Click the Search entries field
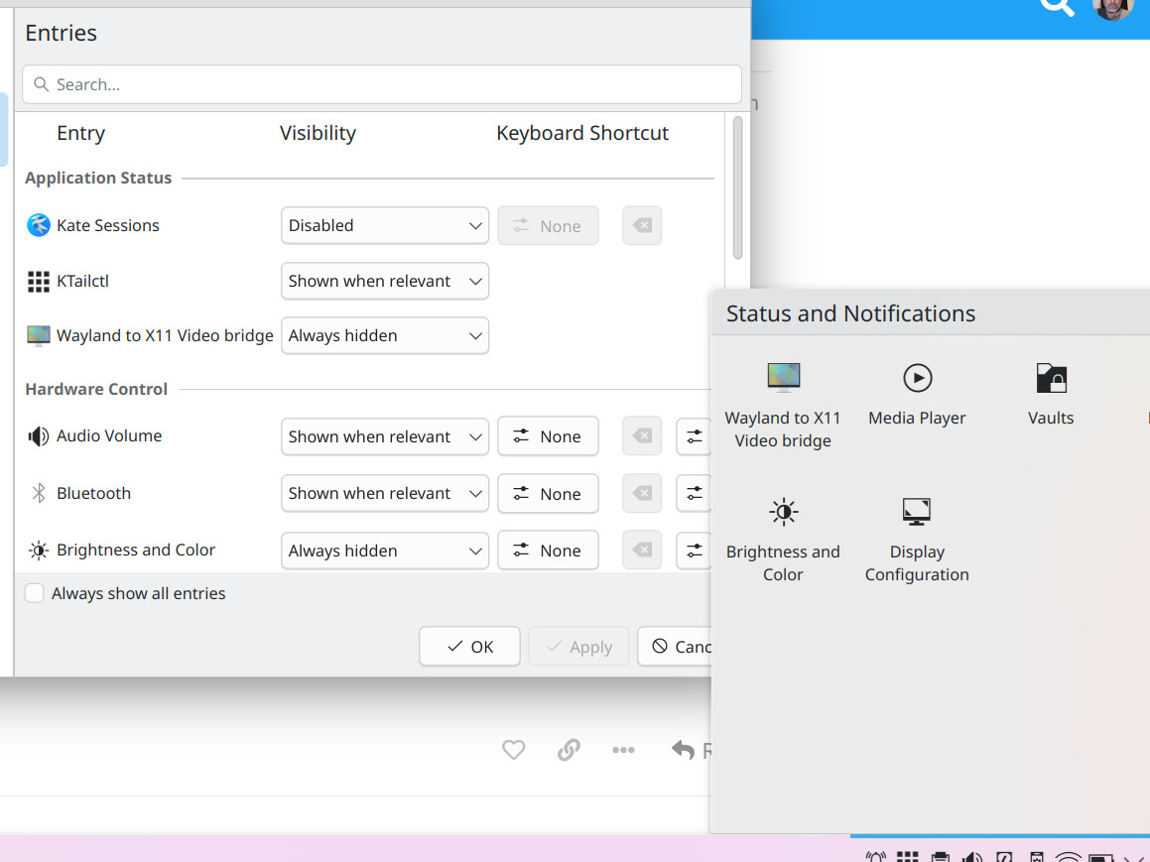Image resolution: width=1150 pixels, height=862 pixels. (x=381, y=84)
